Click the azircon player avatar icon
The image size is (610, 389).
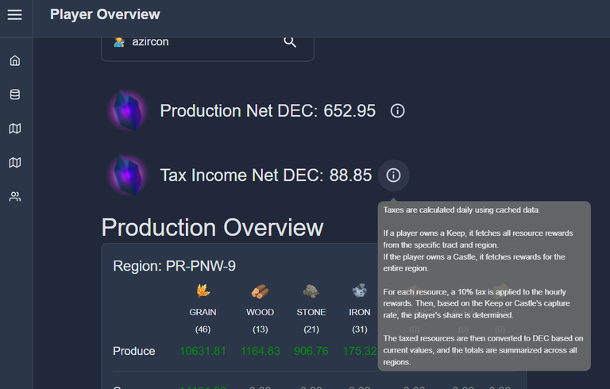point(119,41)
